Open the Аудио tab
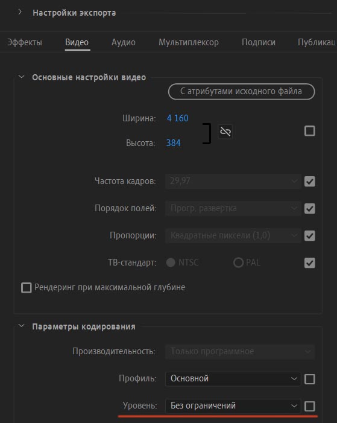 [x=124, y=42]
